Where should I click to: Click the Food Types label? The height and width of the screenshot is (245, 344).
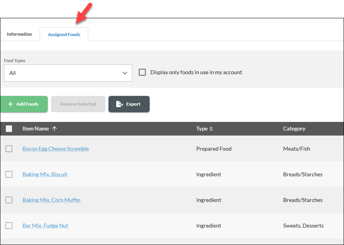[x=14, y=61]
